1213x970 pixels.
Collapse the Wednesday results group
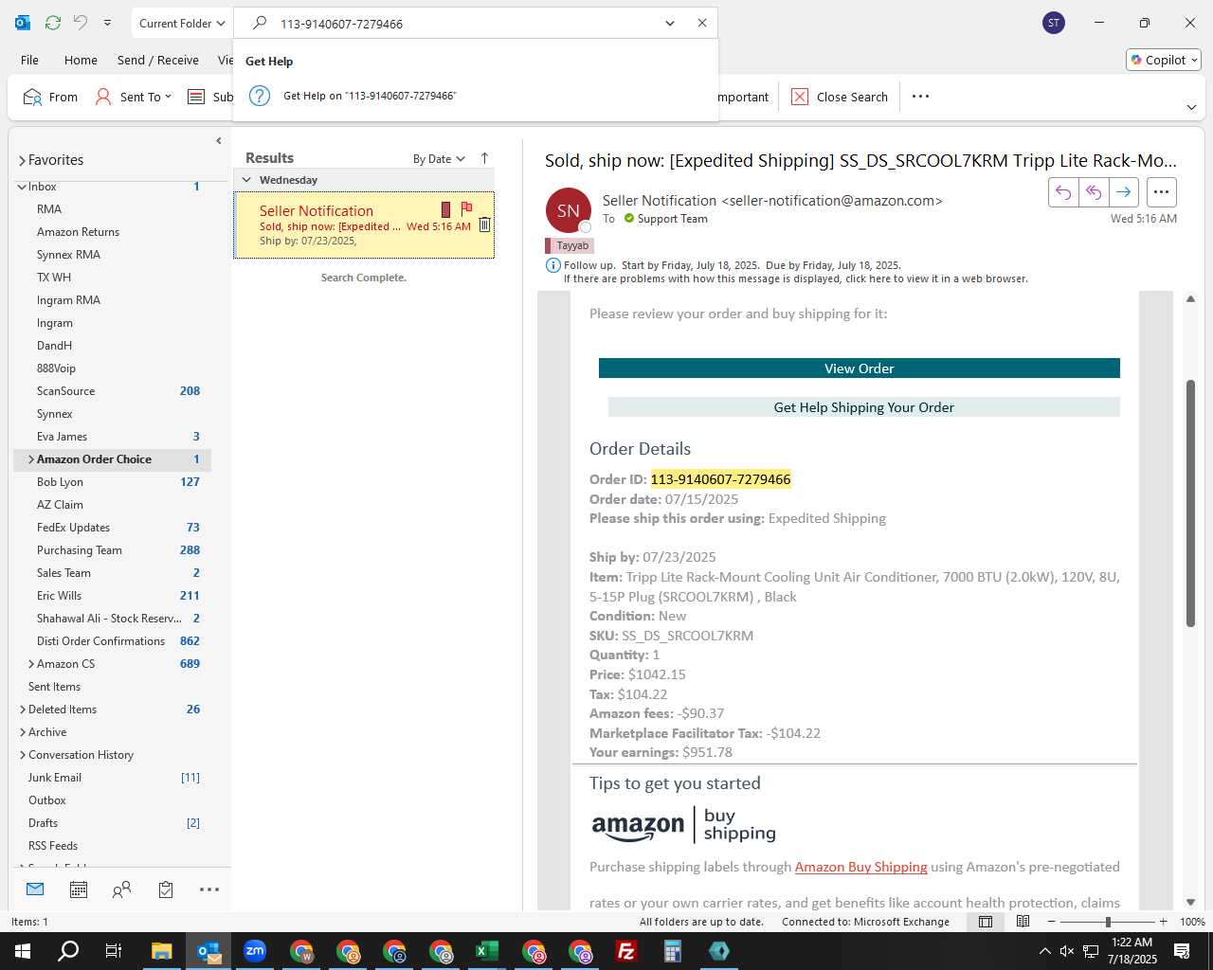pyautogui.click(x=246, y=180)
